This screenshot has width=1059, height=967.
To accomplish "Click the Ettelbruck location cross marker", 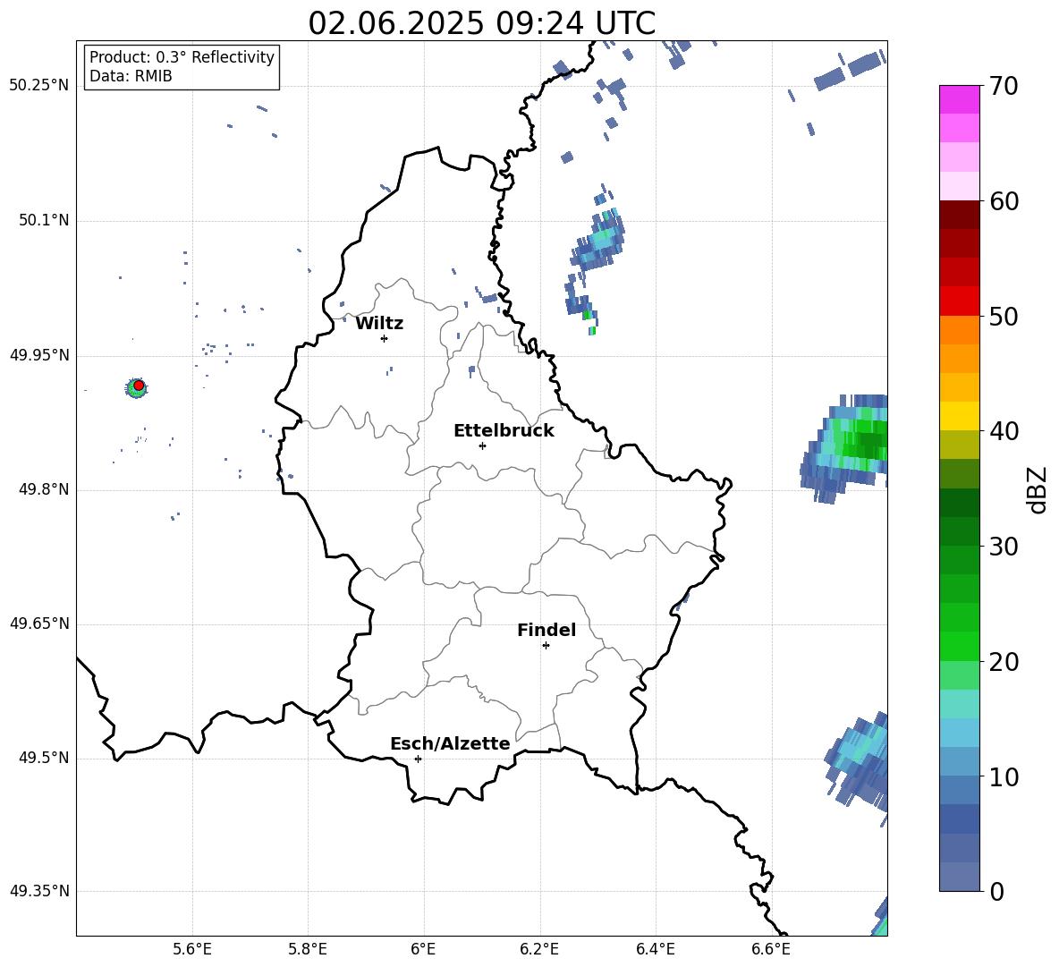I will [x=482, y=445].
